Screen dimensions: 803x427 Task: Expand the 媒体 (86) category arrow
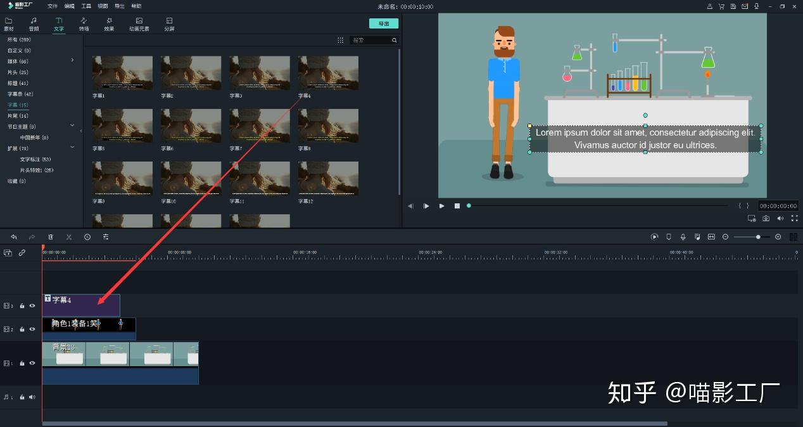click(72, 60)
